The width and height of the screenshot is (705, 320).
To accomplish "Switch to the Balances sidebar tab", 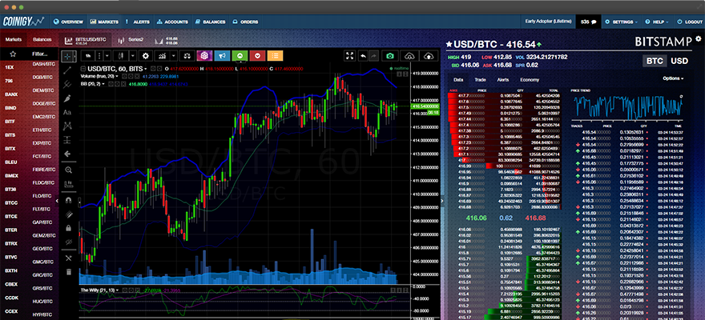I will [42, 39].
